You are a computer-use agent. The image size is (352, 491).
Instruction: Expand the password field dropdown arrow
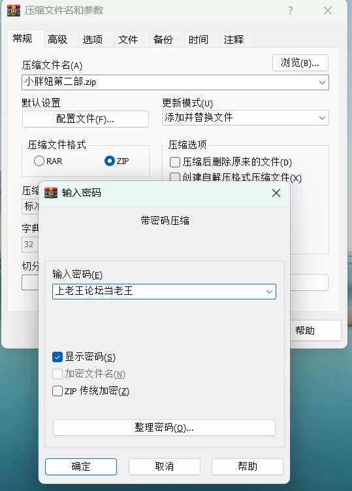[x=269, y=292]
